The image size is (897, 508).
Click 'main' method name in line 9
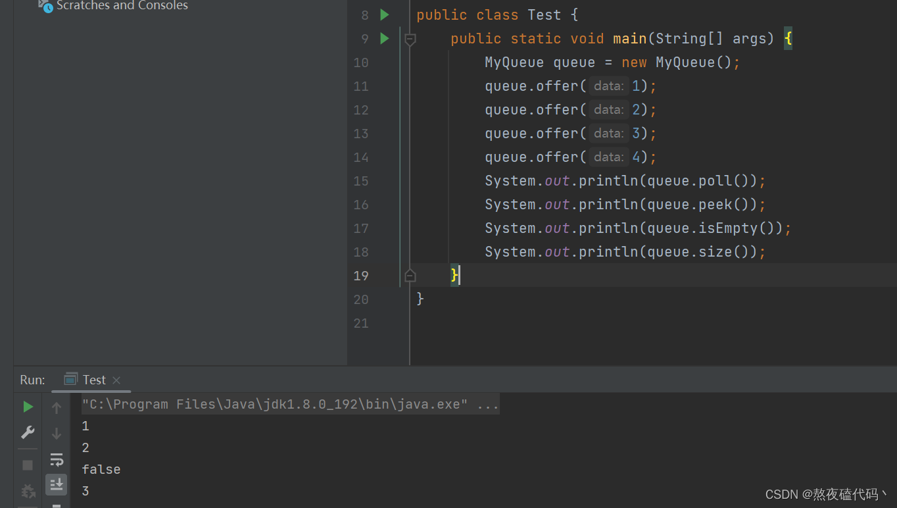click(x=630, y=39)
